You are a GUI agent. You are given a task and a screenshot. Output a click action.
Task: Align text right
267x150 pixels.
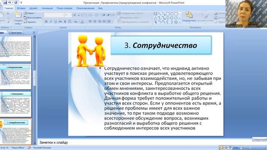99,21
